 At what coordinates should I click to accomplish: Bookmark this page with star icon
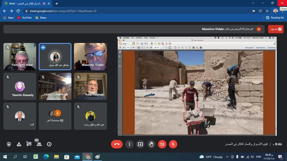pos(267,11)
